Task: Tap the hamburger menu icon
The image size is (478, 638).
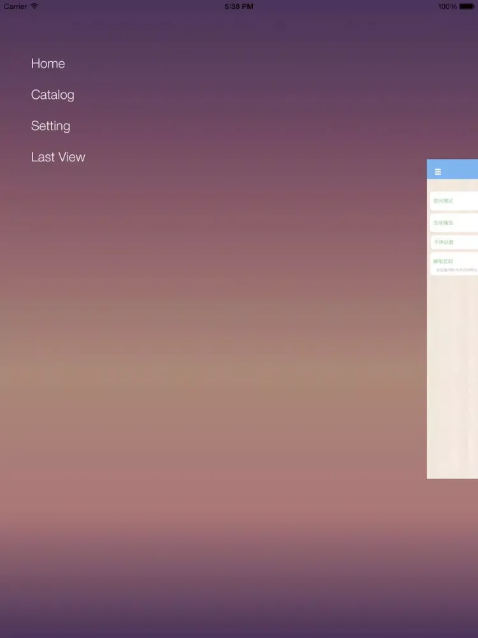Action: click(x=438, y=172)
